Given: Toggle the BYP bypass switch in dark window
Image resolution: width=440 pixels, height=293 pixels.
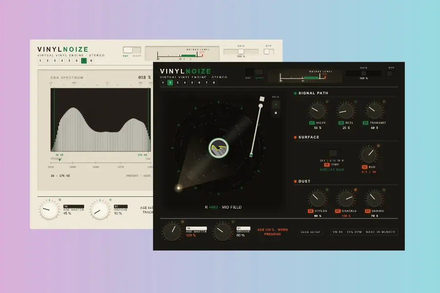Looking at the screenshot, I should tap(391, 73).
